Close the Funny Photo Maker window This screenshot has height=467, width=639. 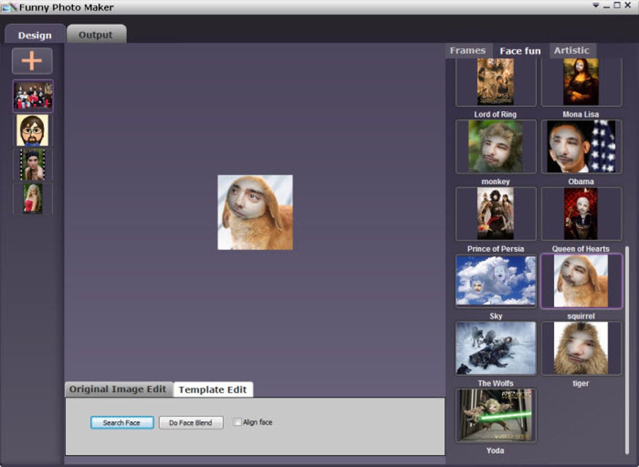628,5
